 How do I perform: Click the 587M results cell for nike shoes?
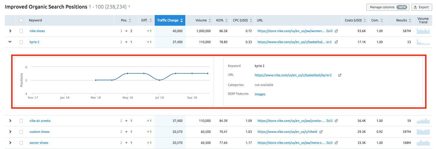pyautogui.click(x=407, y=31)
